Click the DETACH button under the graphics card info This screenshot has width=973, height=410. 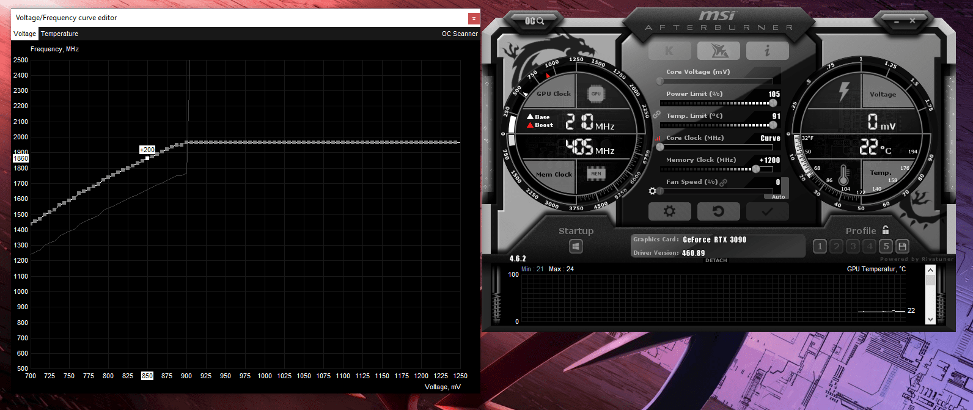pyautogui.click(x=716, y=260)
